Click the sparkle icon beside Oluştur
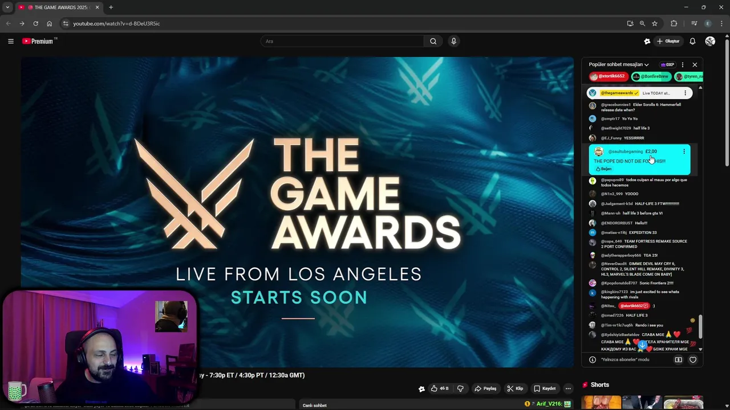 (647, 41)
